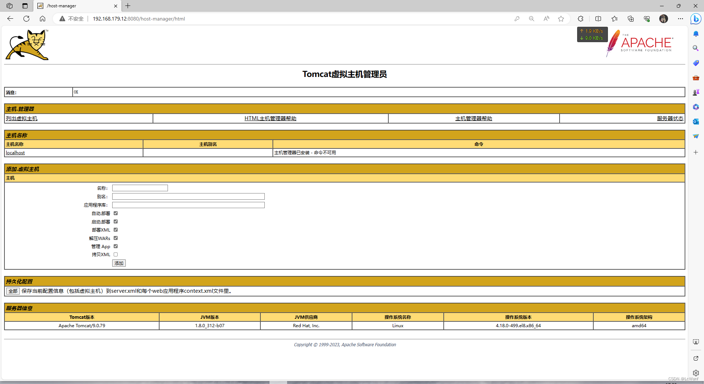The height and width of the screenshot is (384, 704).
Task: Open tab actions menu icon
Action: click(x=25, y=6)
